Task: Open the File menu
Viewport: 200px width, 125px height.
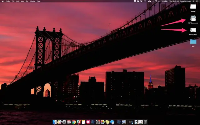Action: [x=13, y=1]
